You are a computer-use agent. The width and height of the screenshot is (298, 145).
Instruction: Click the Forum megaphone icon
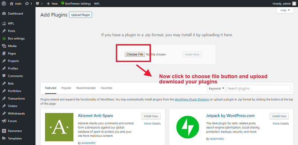click(4, 121)
